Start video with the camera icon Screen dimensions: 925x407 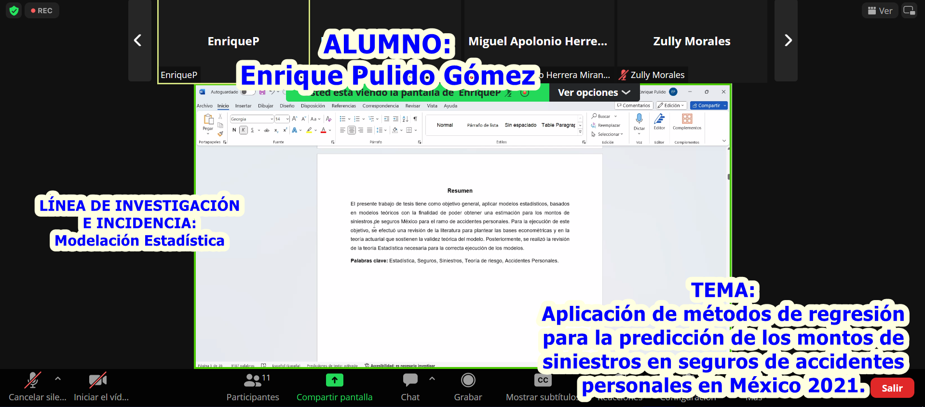(x=97, y=381)
